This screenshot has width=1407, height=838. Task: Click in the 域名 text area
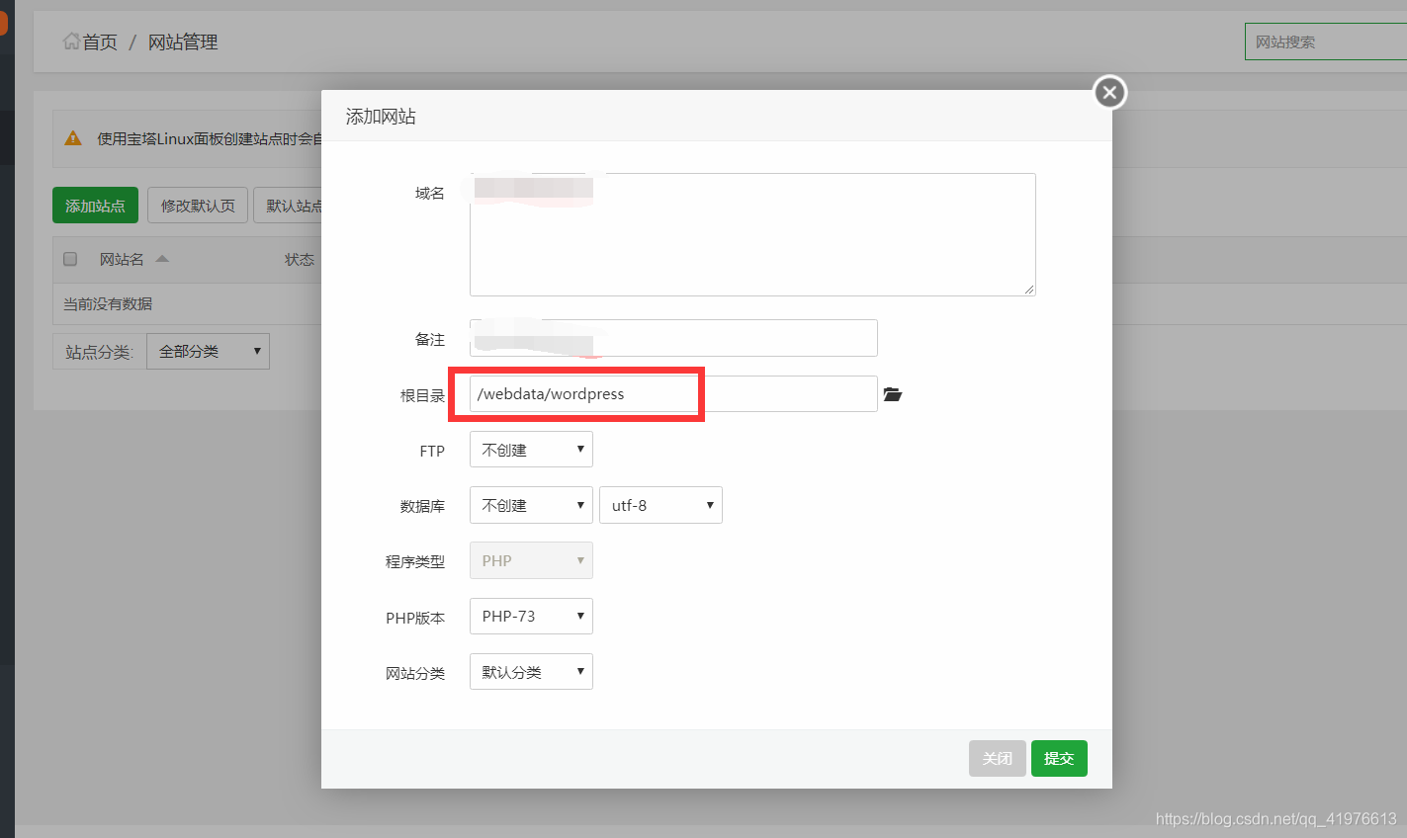point(752,234)
